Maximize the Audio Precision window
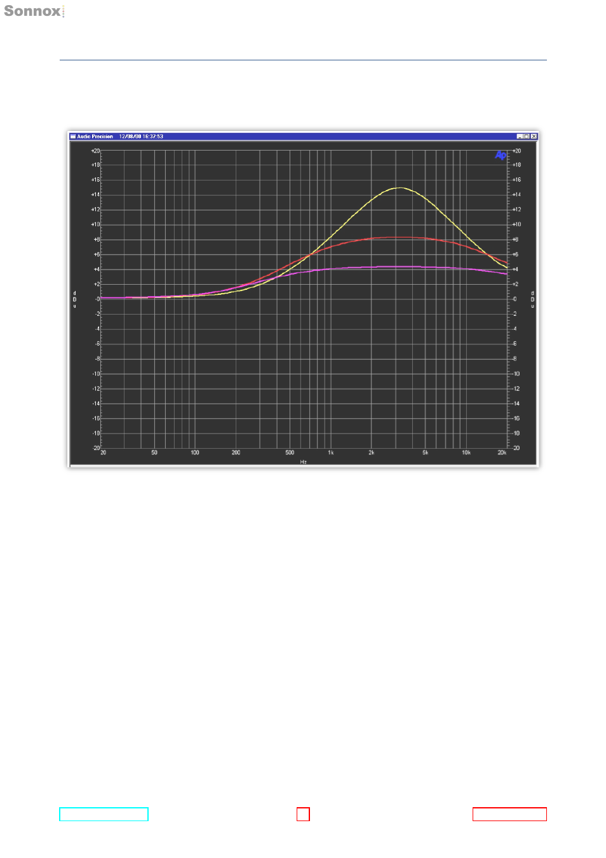Screen dimensions: 606x858 [527, 136]
